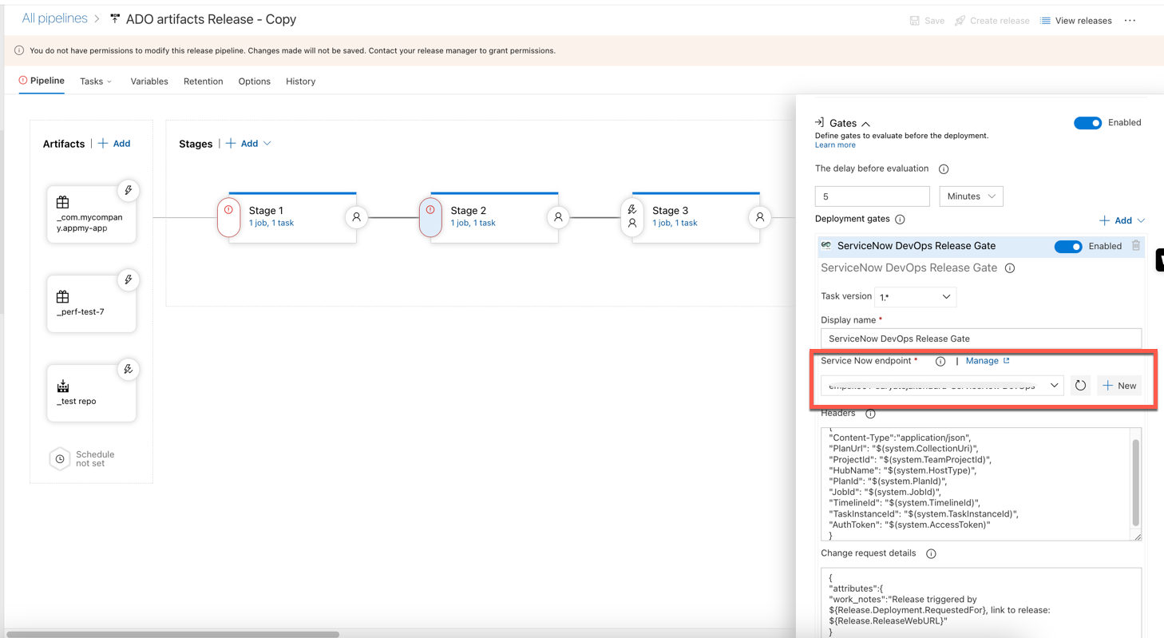Open Stage 1 post-deployment conditions
The image size is (1164, 638).
tap(356, 217)
